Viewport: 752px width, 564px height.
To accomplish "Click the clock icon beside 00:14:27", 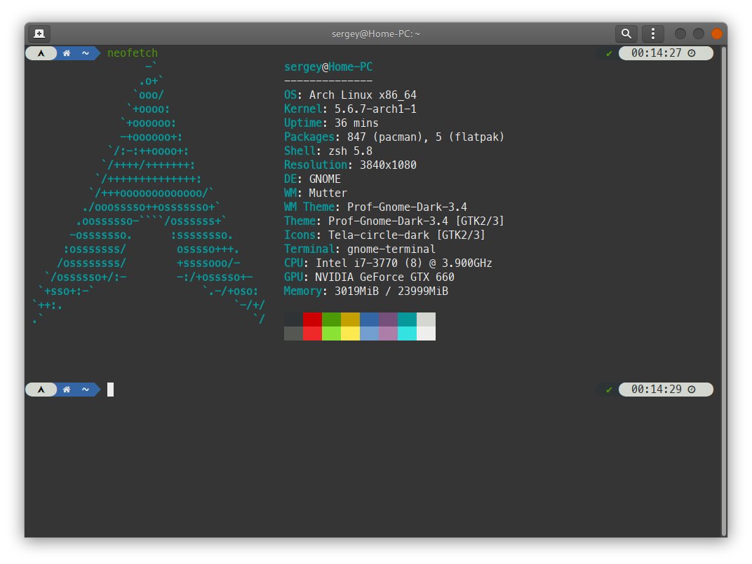I will 692,53.
